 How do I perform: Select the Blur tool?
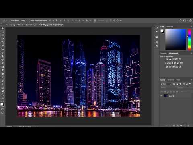click(x=2, y=70)
